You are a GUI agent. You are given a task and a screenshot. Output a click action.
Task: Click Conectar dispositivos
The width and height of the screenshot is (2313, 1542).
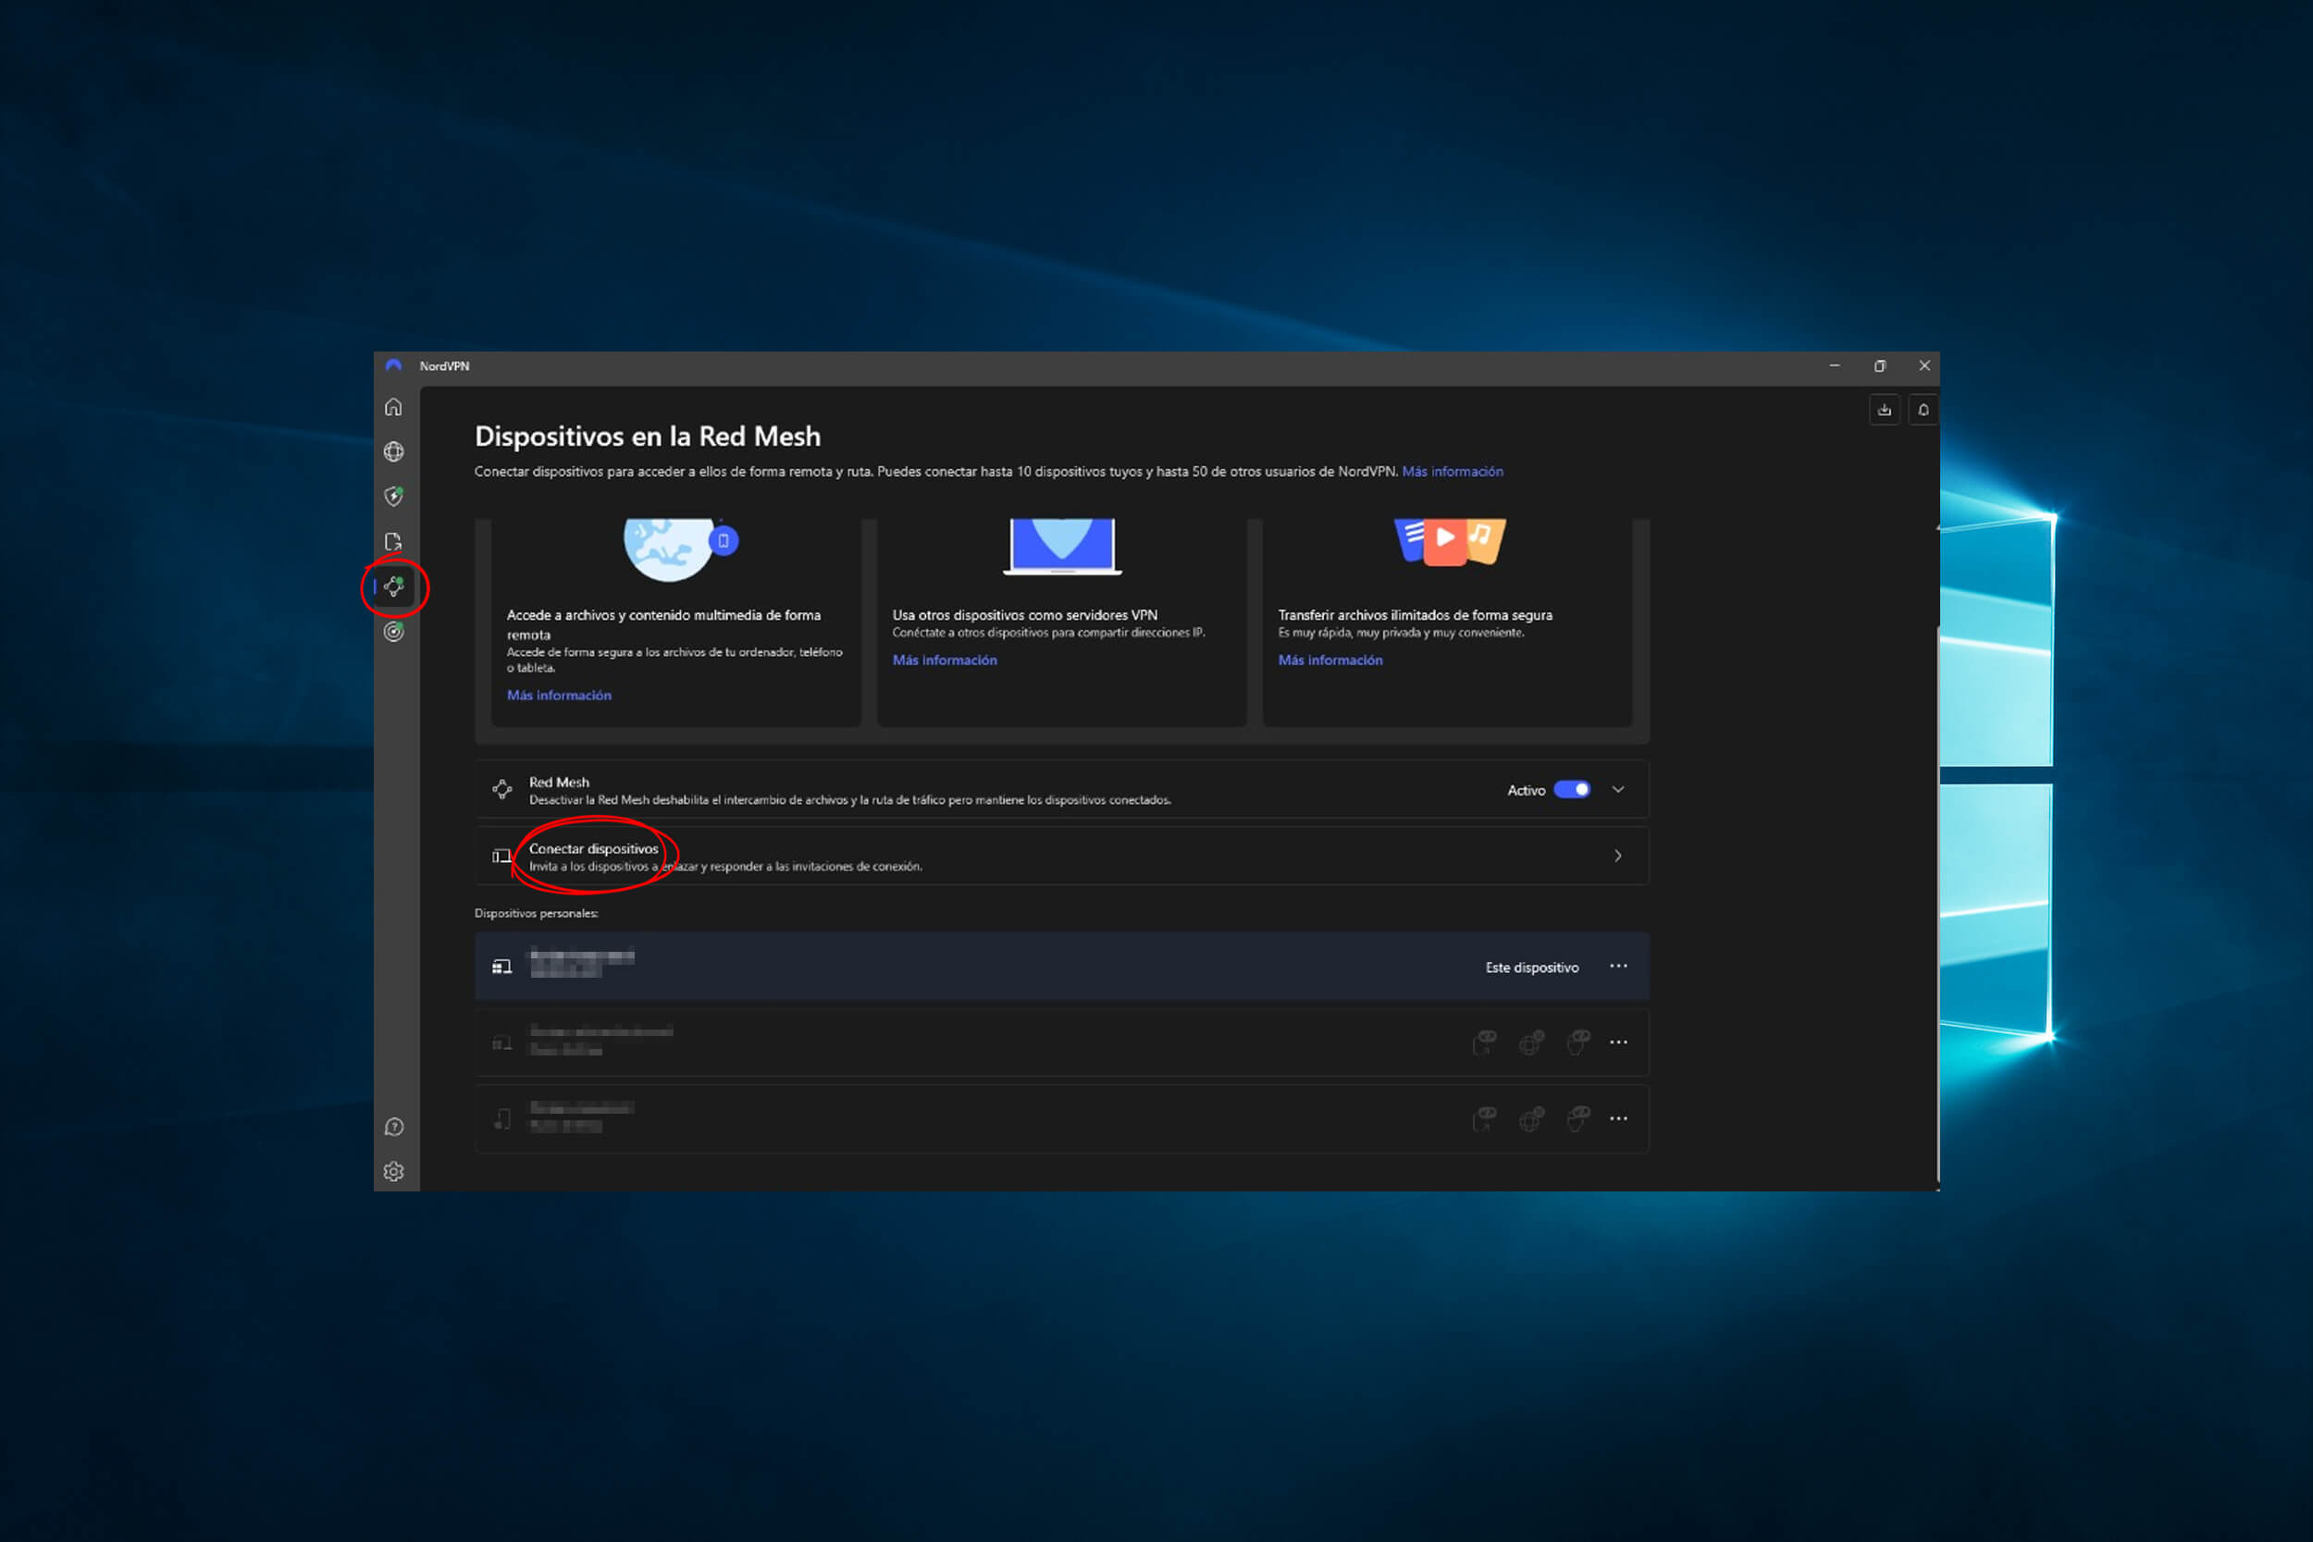[x=594, y=848]
